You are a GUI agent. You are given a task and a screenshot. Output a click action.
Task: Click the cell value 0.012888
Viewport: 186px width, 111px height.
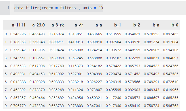click(18, 82)
